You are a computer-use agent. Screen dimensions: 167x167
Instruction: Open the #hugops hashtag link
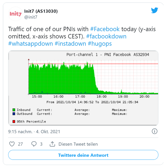click(100, 44)
